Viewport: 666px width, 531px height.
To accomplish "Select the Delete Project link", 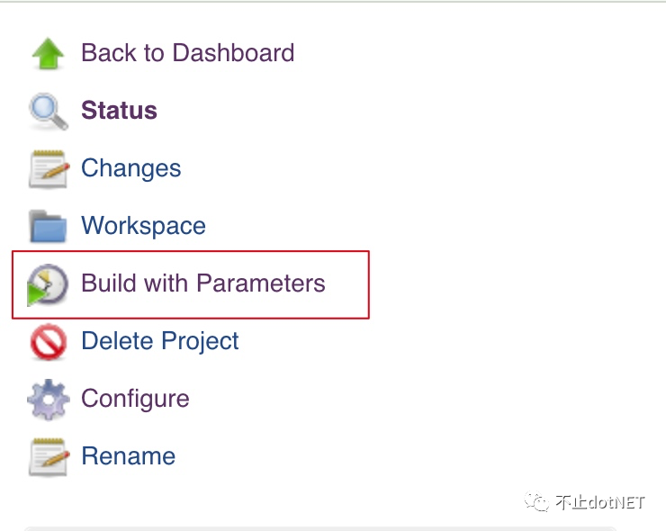I will (159, 341).
